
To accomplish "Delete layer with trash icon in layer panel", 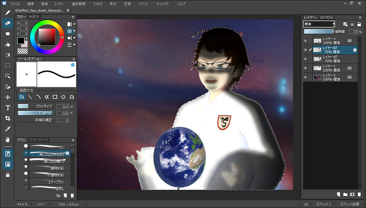I will 359,194.
